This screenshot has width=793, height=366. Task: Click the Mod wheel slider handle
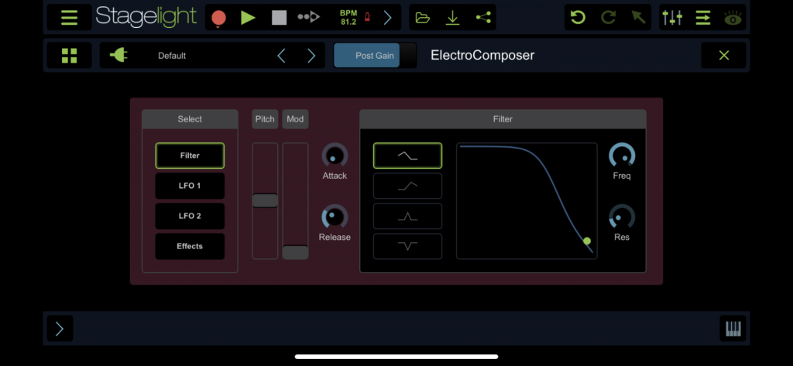pos(295,252)
